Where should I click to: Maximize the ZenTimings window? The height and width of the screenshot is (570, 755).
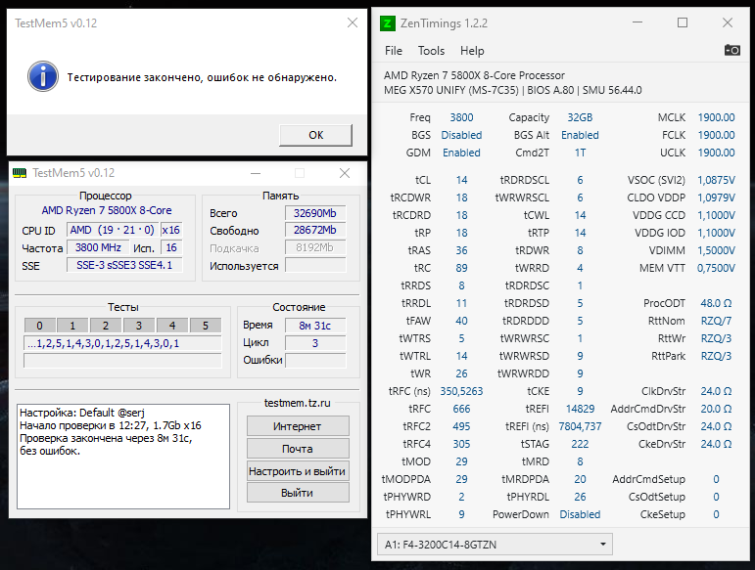(x=683, y=22)
